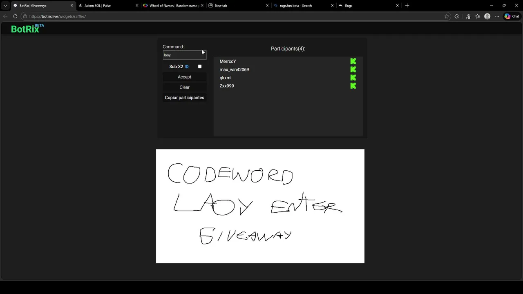Close the Wheel of Names tab

pyautogui.click(x=202, y=6)
